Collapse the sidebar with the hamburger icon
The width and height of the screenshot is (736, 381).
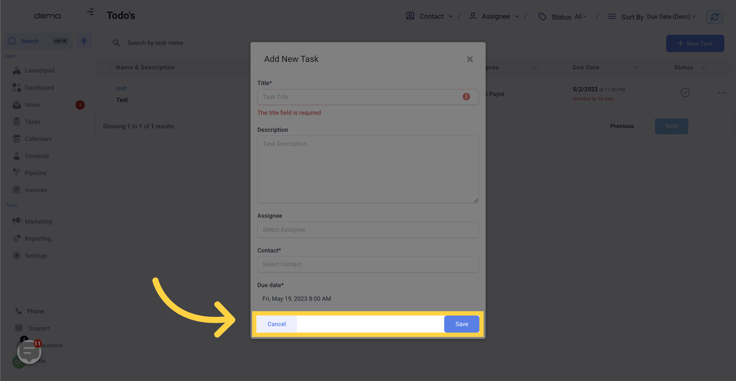[90, 12]
